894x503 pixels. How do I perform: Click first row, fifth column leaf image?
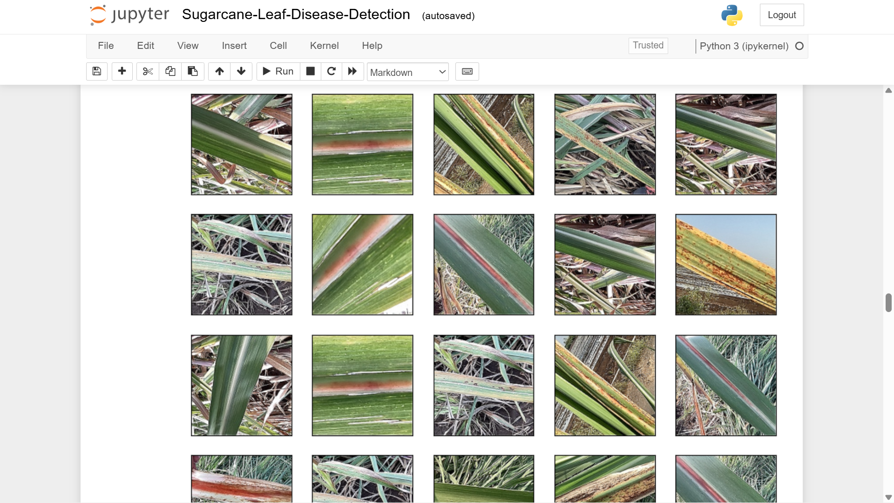[x=726, y=144]
